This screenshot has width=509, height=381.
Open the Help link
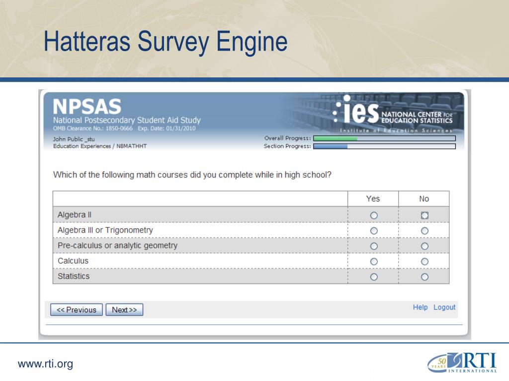pos(420,307)
